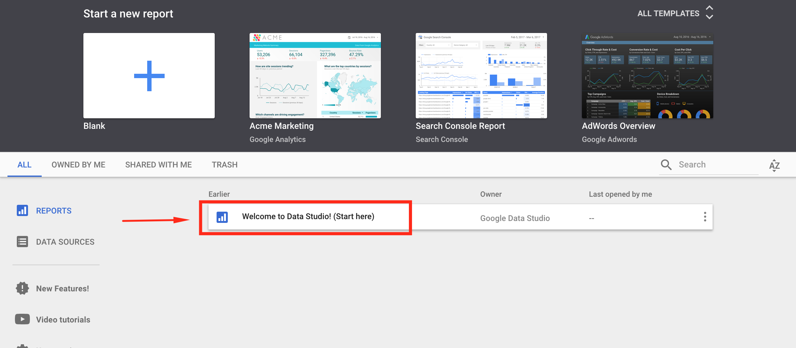Click the Earlier section heading
This screenshot has height=348, width=796.
click(x=219, y=194)
